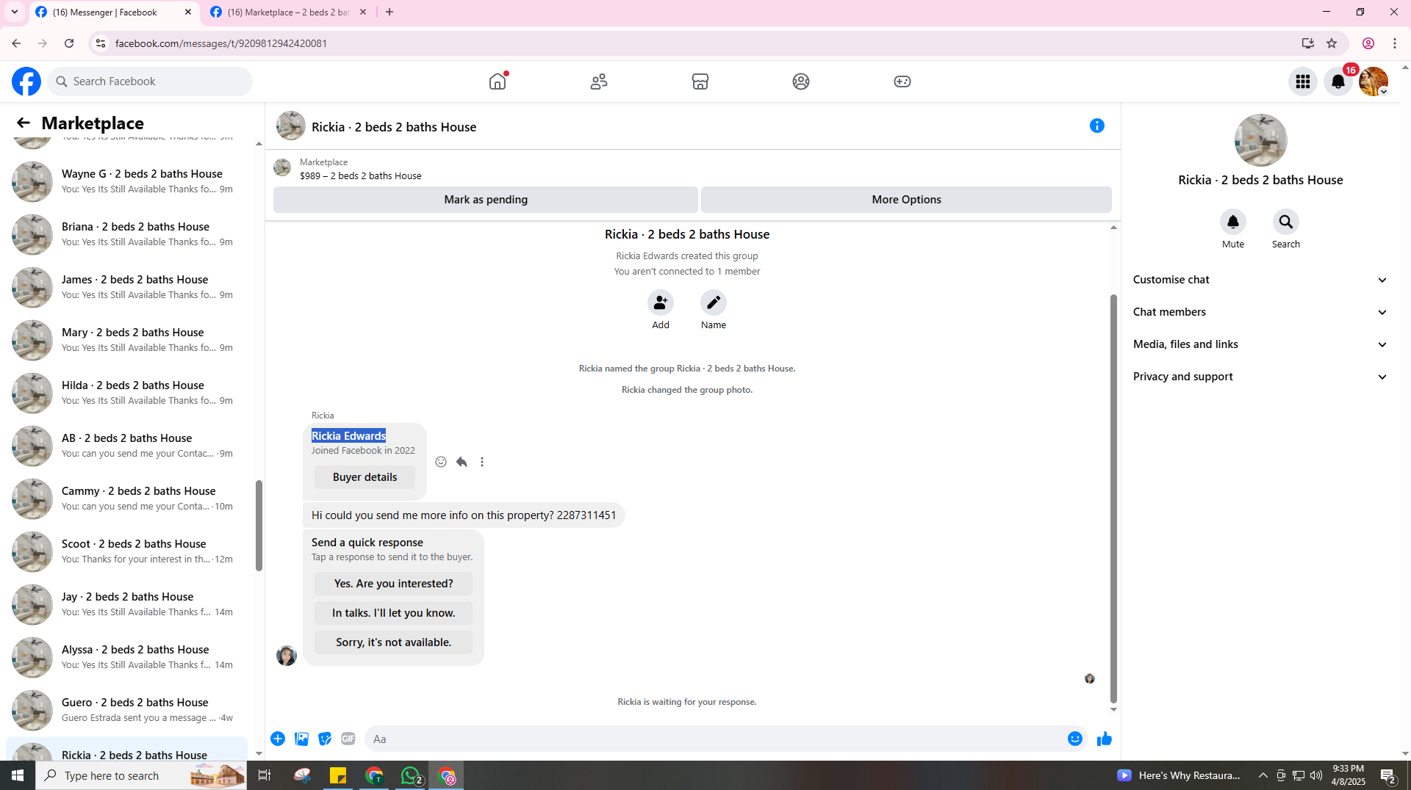
Task: Click the conversation list scrollbar
Action: 259,526
